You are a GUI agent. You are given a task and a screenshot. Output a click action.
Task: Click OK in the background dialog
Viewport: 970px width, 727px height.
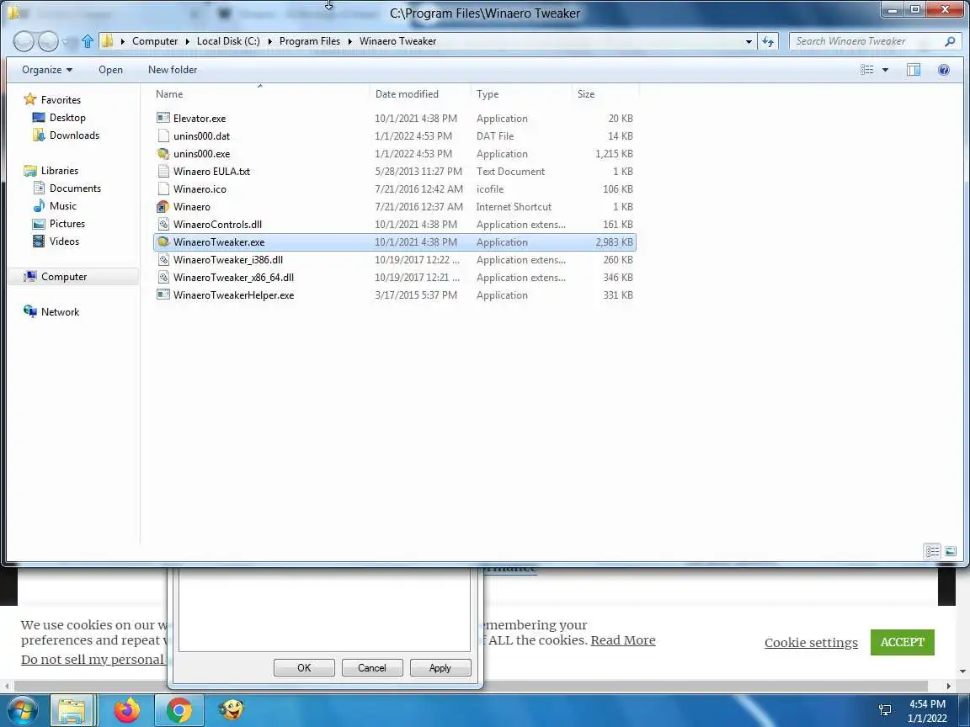(x=304, y=668)
